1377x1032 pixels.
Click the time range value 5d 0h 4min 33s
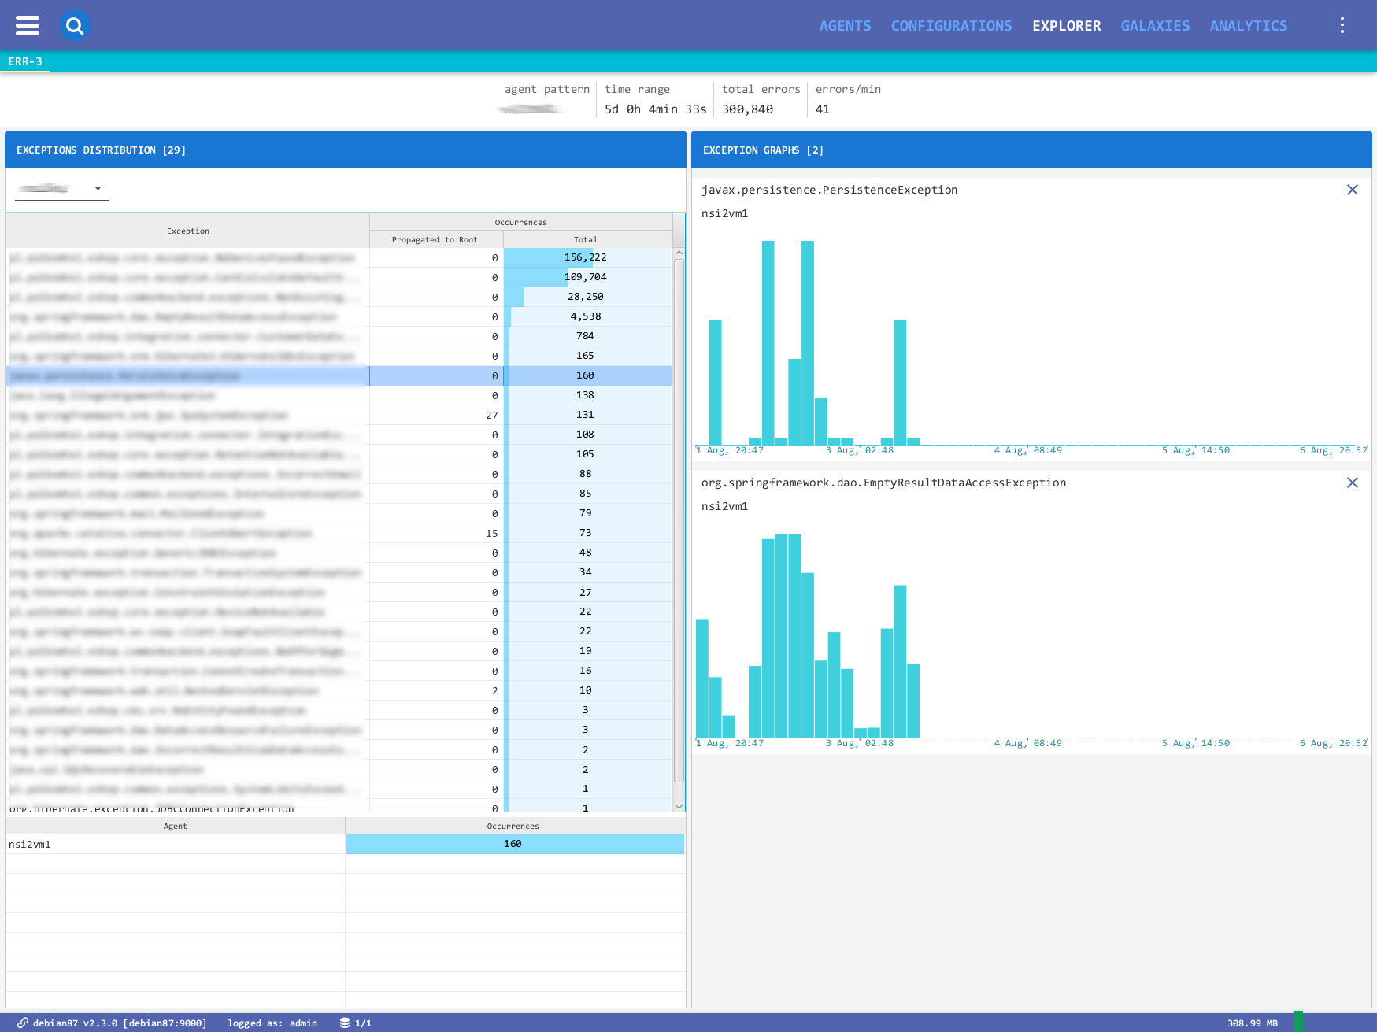tap(655, 109)
